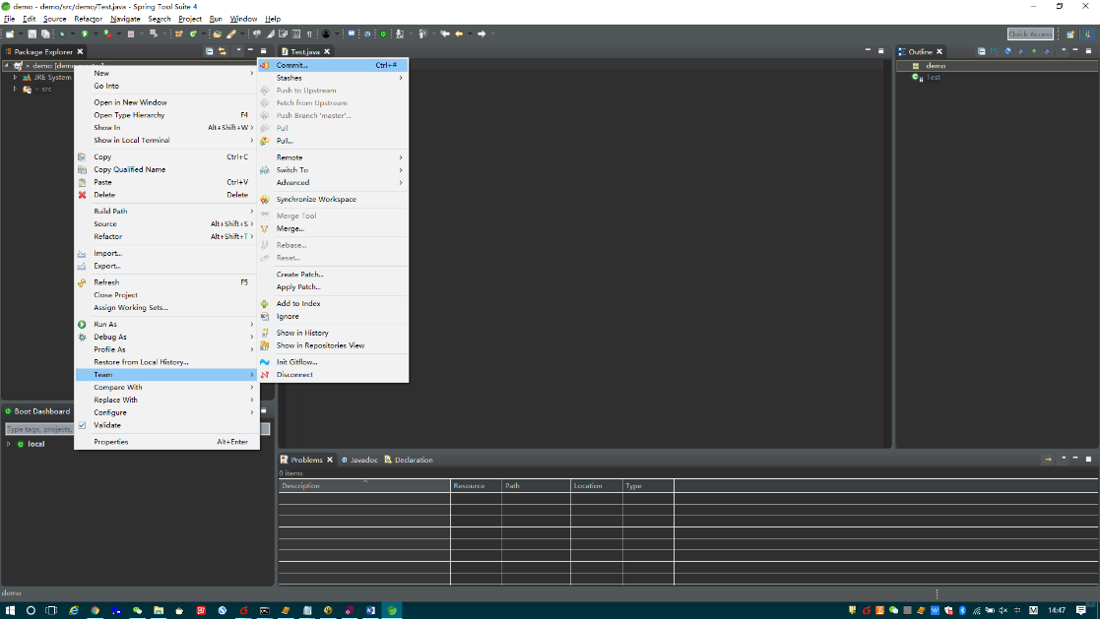This screenshot has height=619, width=1100.
Task: Toggle Link with Editor in Package Explorer
Action: pos(224,52)
